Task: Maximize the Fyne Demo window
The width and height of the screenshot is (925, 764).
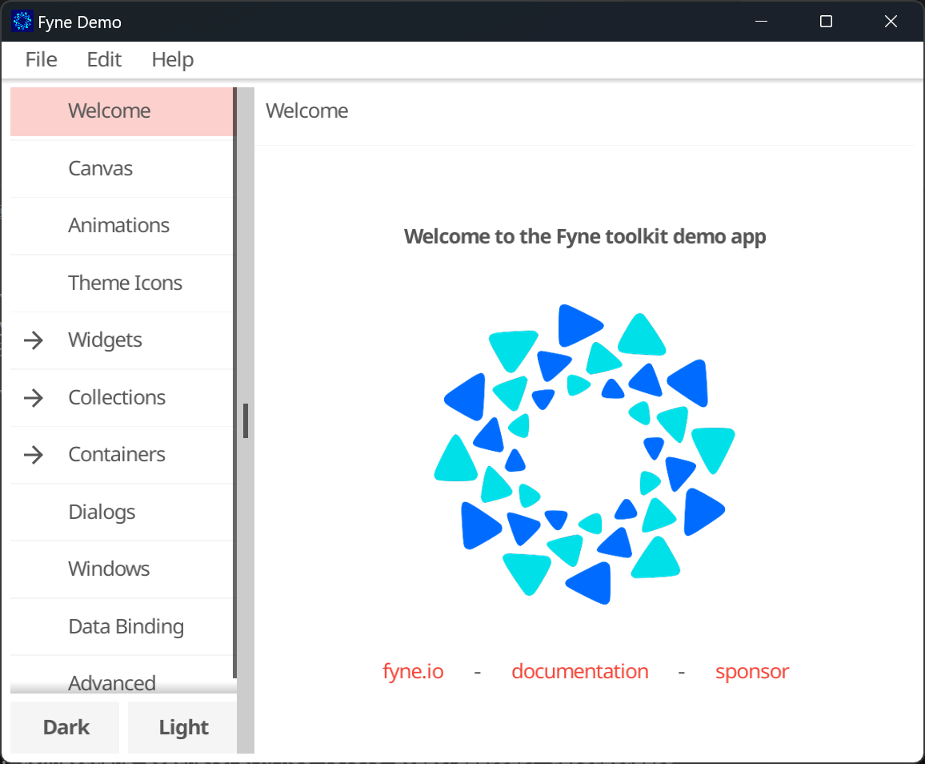Action: coord(826,22)
